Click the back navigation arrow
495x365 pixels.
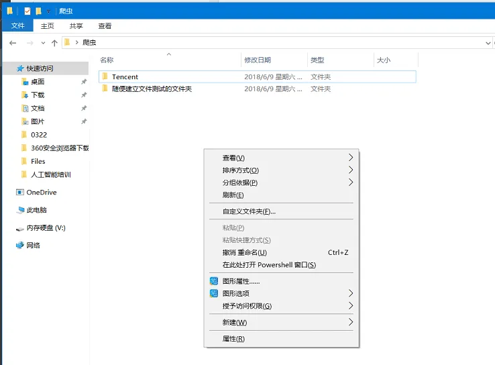[x=13, y=43]
